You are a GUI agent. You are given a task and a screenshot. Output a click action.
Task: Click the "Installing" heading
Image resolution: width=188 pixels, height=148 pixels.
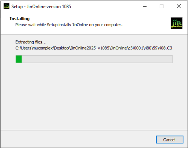point(20,19)
